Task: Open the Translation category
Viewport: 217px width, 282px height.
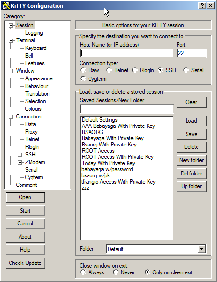Action: pyautogui.click(x=38, y=94)
